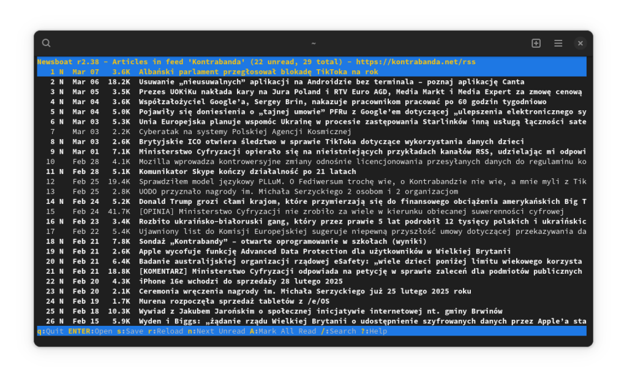This screenshot has width=627, height=384.
Task: Close the terminal window
Action: [580, 43]
